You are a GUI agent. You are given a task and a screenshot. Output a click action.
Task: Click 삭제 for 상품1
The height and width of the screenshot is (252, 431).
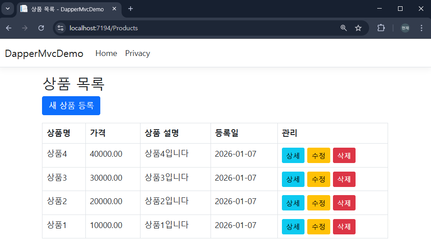click(344, 227)
